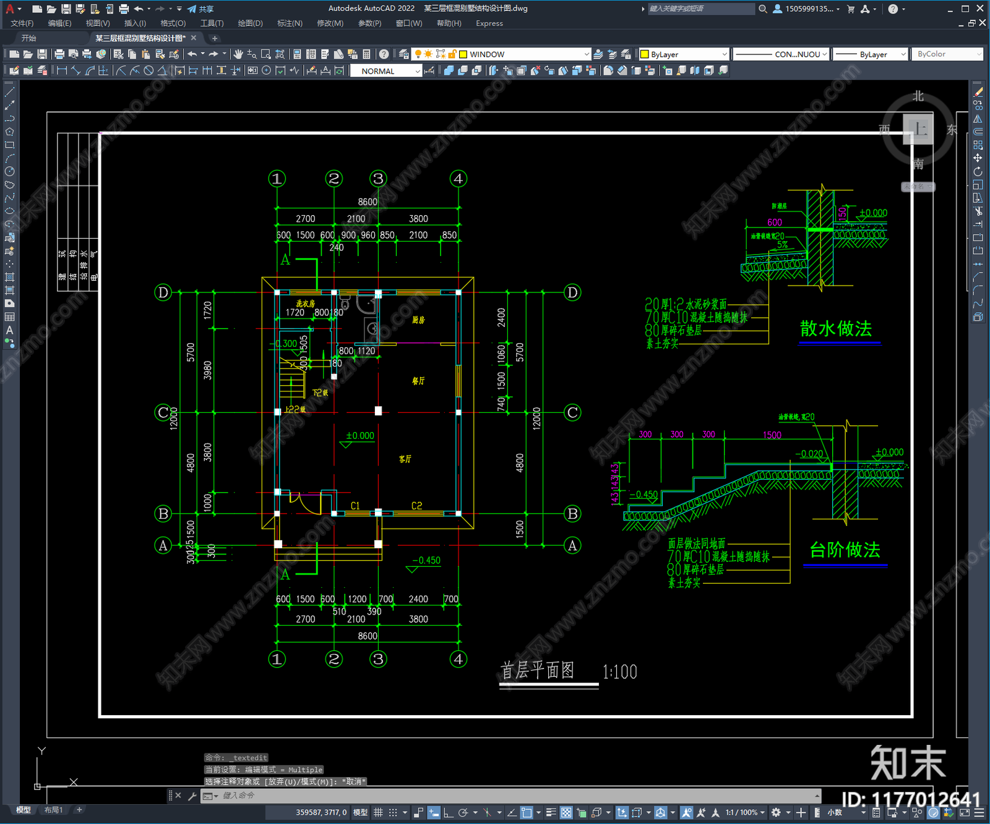Select the Rectangle draw tool
The height and width of the screenshot is (824, 990).
tap(9, 145)
